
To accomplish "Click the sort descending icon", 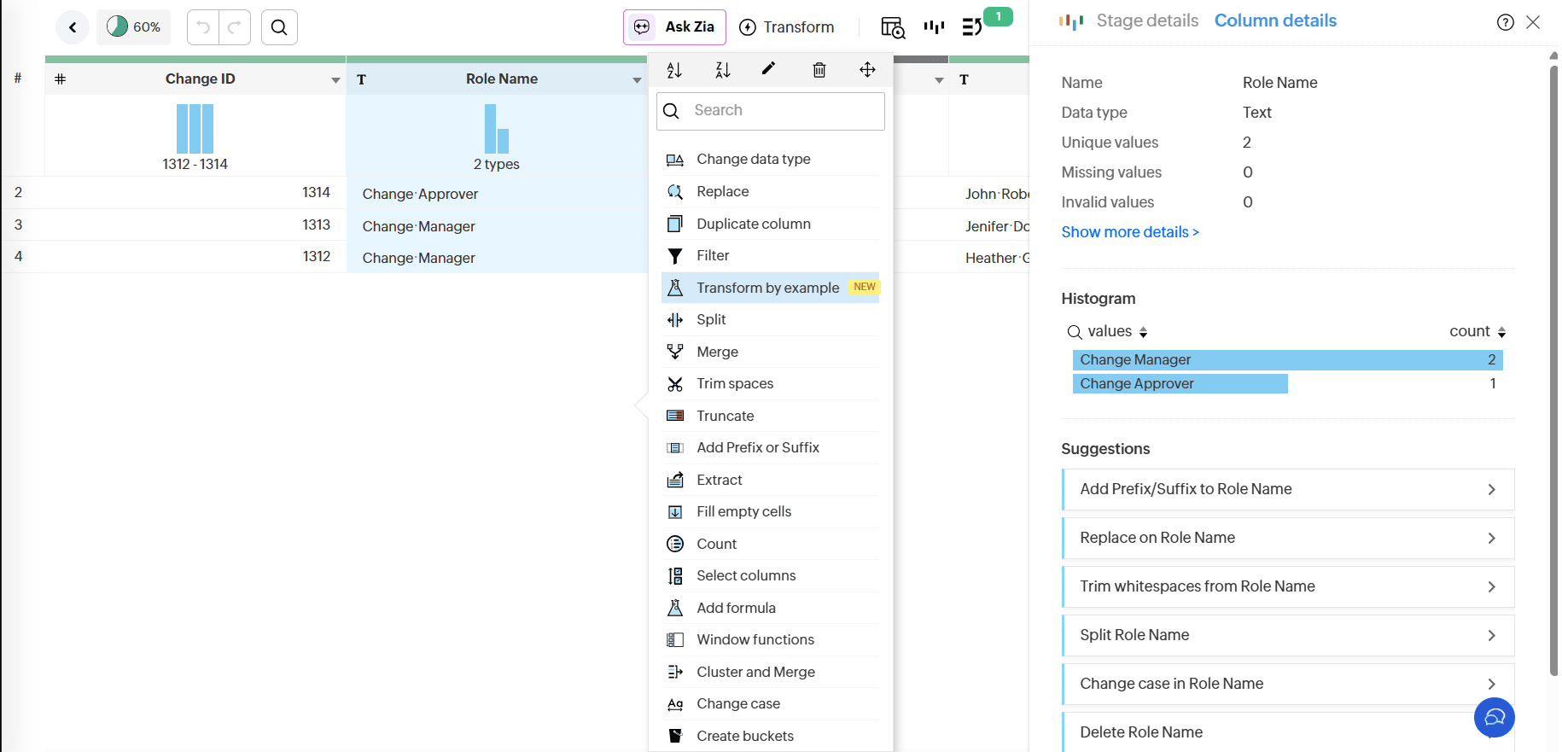I will click(723, 70).
